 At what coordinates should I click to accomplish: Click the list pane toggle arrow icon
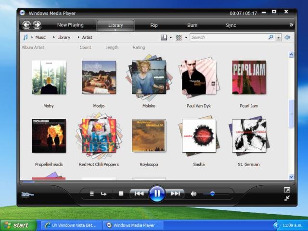(x=287, y=38)
